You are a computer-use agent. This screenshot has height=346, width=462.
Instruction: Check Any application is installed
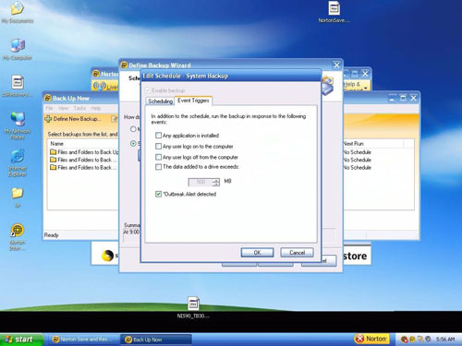click(158, 136)
